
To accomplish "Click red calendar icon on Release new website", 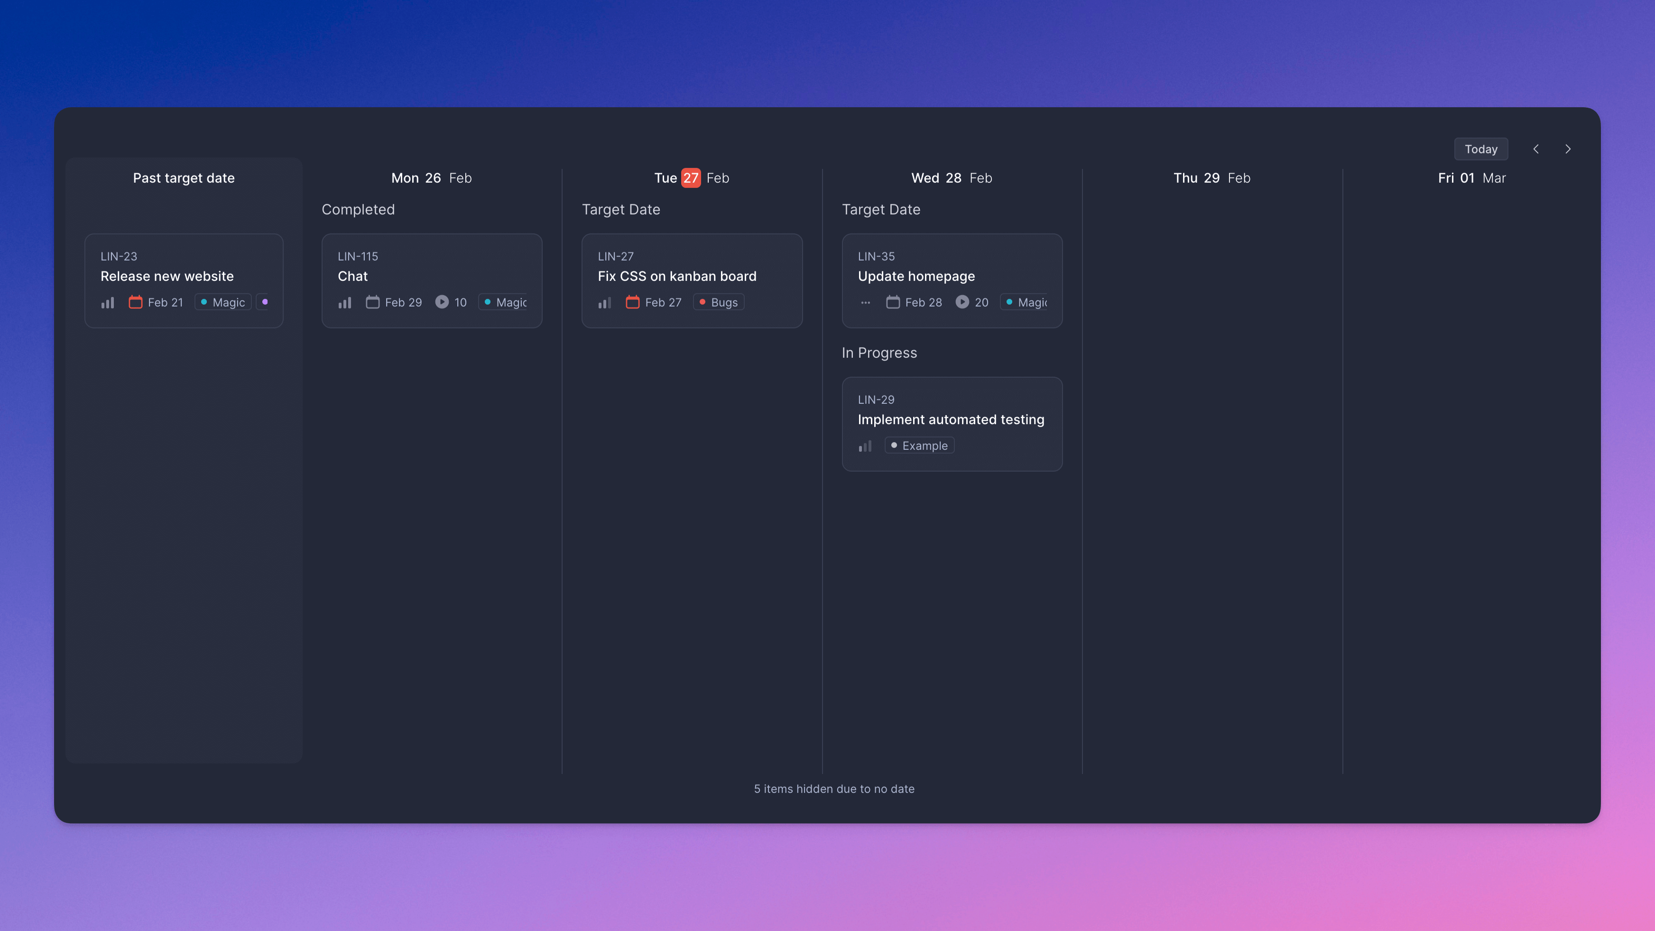I will tap(135, 302).
